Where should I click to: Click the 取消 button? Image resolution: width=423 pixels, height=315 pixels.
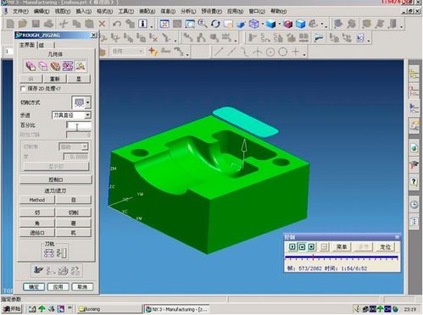(82, 287)
